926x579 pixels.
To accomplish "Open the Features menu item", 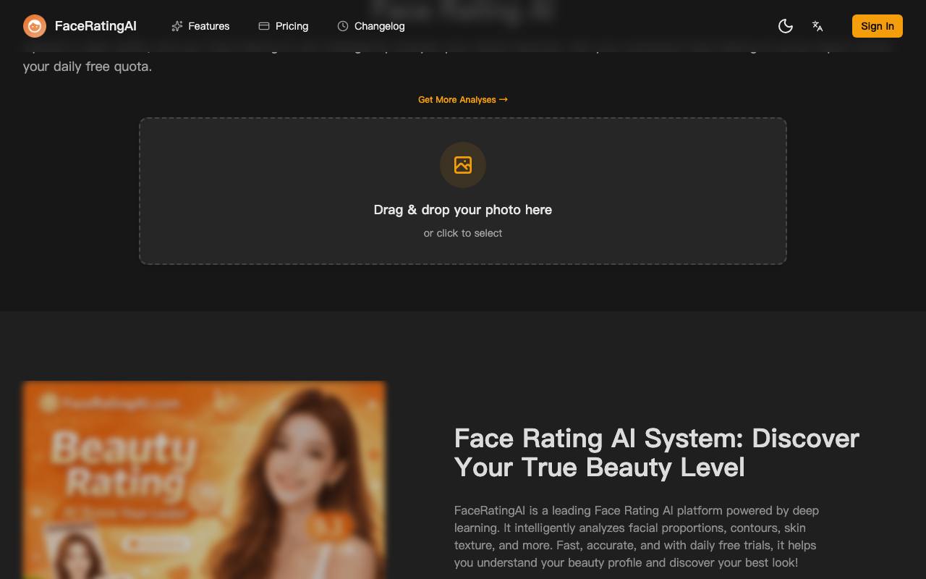I will pyautogui.click(x=200, y=26).
